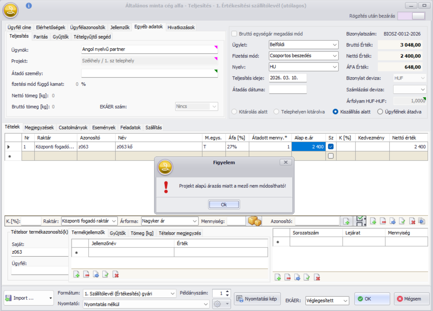Open the Hivatkozások tab
Screen dimensions: 433x311
point(181,28)
